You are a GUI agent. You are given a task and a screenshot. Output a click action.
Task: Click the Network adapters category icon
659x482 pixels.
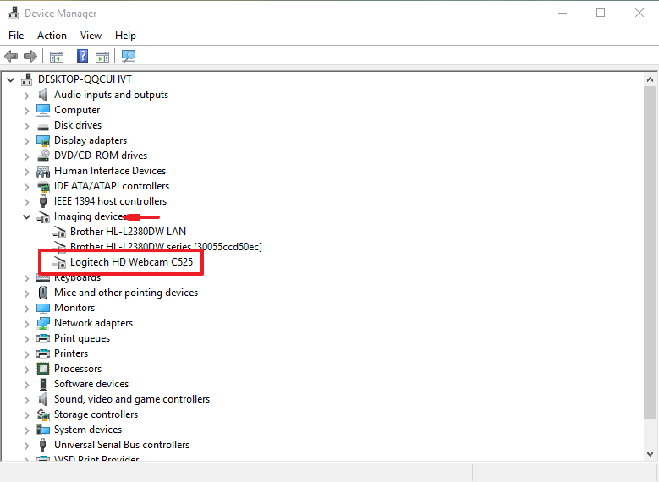click(43, 323)
